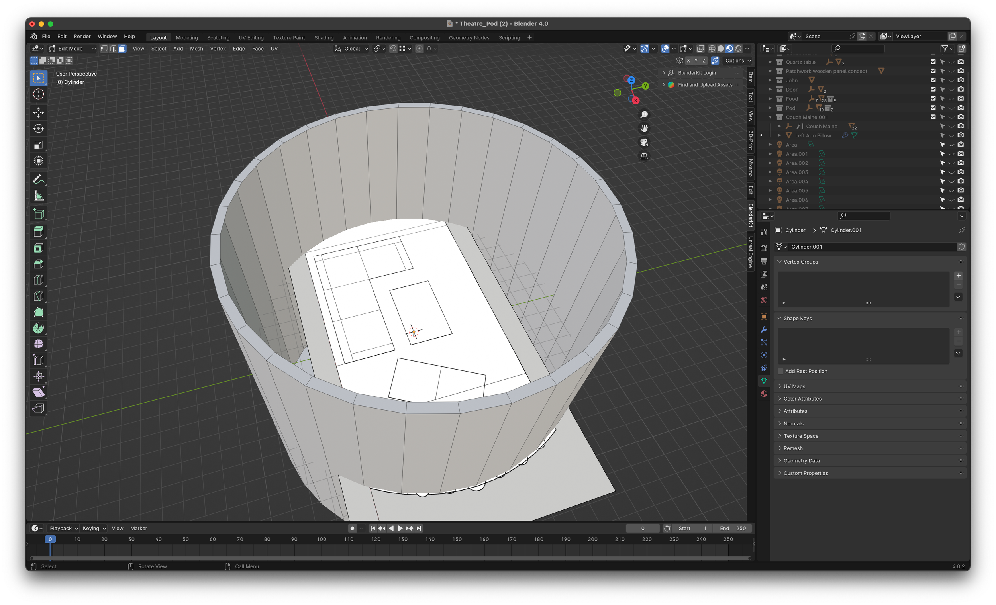Switch to face select mode
The image size is (996, 605).
[x=122, y=49]
